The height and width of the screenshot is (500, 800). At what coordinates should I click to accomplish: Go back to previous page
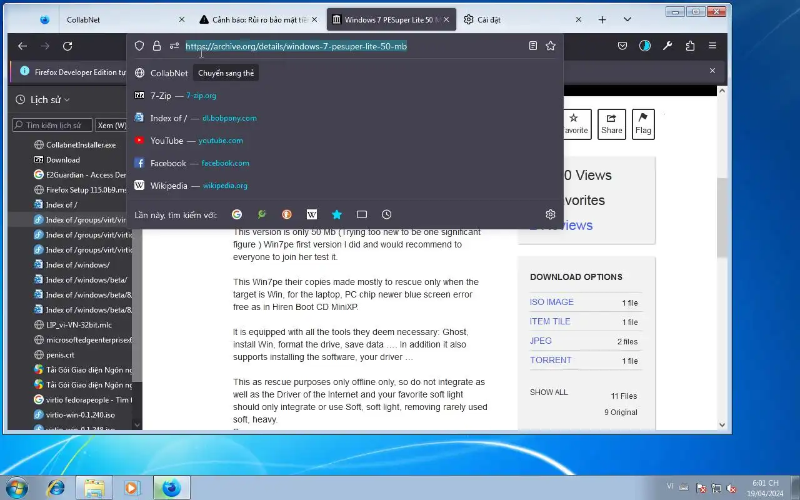(22, 46)
